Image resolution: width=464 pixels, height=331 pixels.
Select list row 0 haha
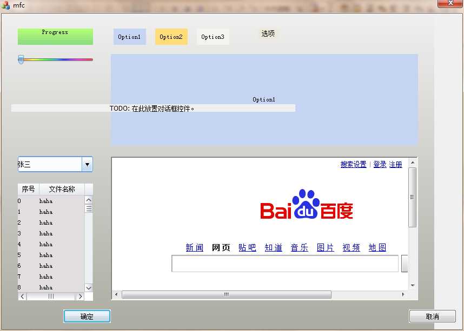click(x=51, y=201)
